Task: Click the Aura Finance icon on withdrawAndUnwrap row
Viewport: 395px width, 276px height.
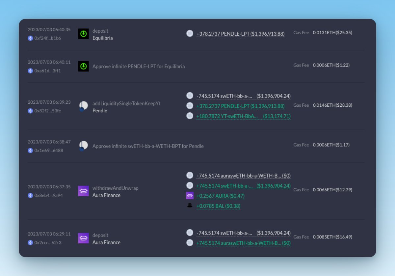Action: [x=83, y=190]
